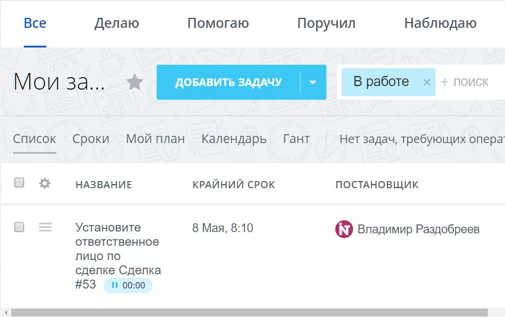
Task: Click Владимир Раздобреев avatar icon
Action: 344,229
